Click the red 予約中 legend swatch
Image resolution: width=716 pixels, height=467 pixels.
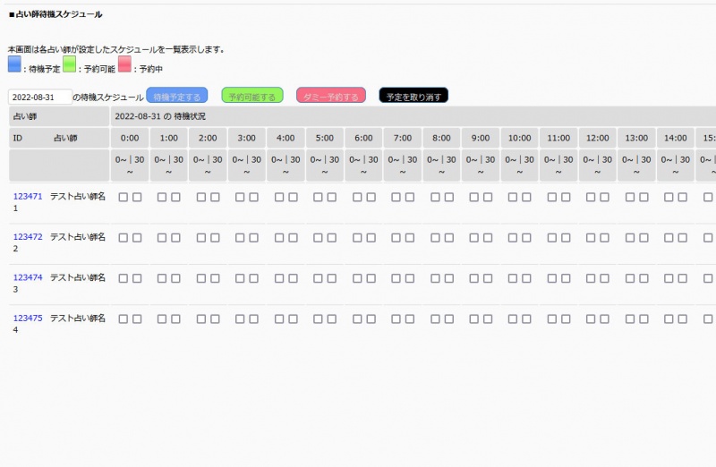[x=124, y=64]
